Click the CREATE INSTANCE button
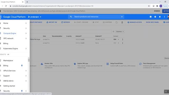This screenshot has width=169, height=95. (36, 22)
